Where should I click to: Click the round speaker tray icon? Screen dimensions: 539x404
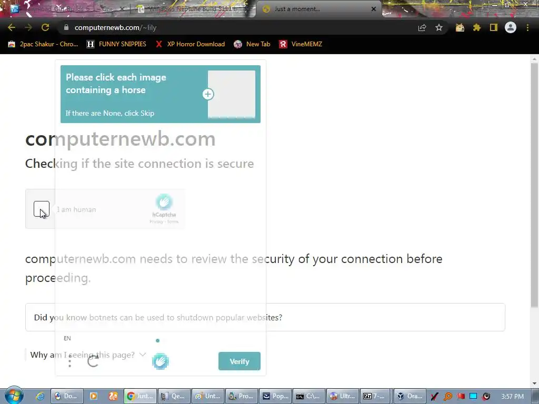click(x=486, y=397)
